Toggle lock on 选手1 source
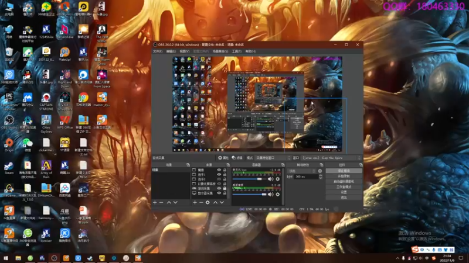 coord(225,174)
